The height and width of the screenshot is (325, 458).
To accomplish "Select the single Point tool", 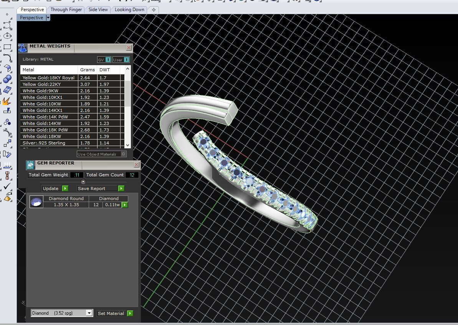I will click(7, 14).
